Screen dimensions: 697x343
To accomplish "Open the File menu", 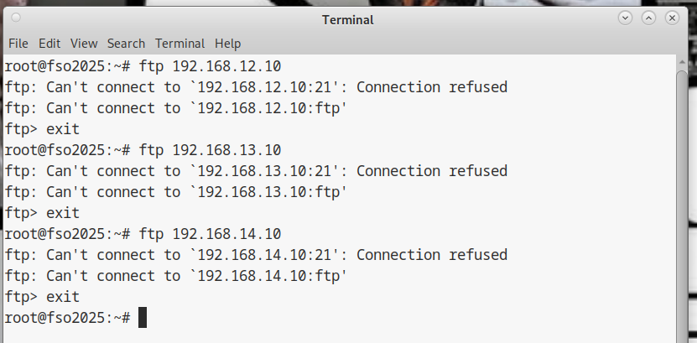I will coord(18,44).
